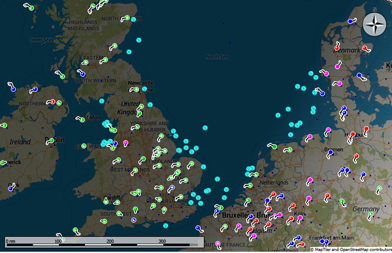Click the 'United Kingdom' country label
Screen dimensions: 392x253
[x=129, y=108]
